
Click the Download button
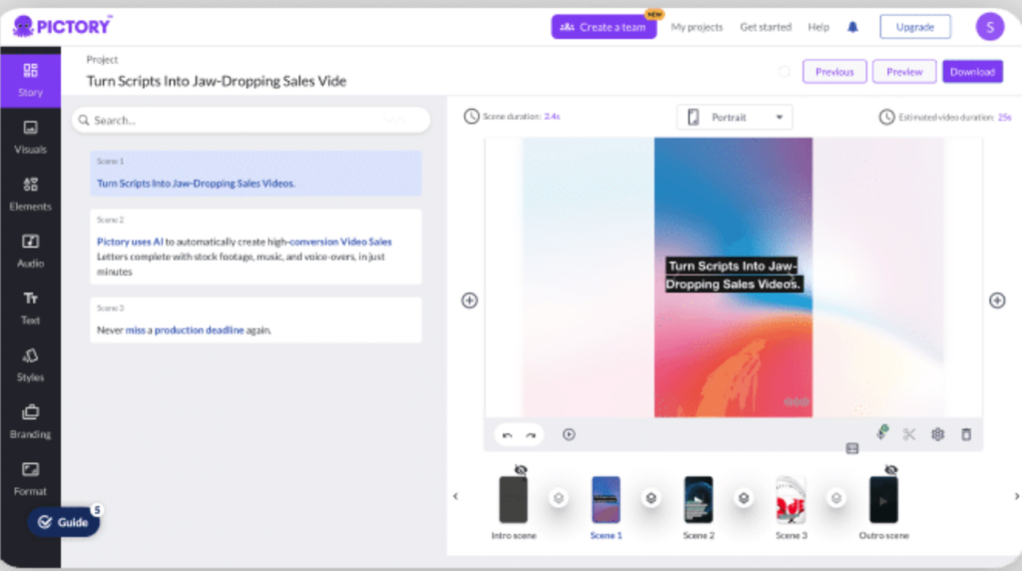pyautogui.click(x=972, y=72)
